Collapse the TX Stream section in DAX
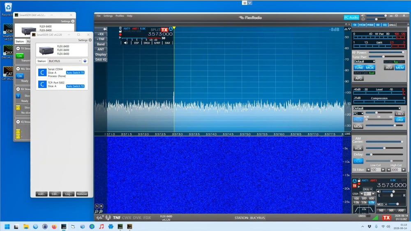Viewport: 411px width, 231px height. (18, 49)
